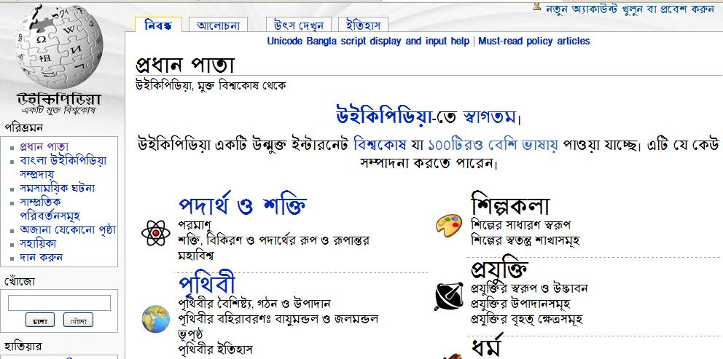The height and width of the screenshot is (359, 723).
Task: Open সমসাময়িক ঘটনা sidebar link
Action: pos(57,188)
